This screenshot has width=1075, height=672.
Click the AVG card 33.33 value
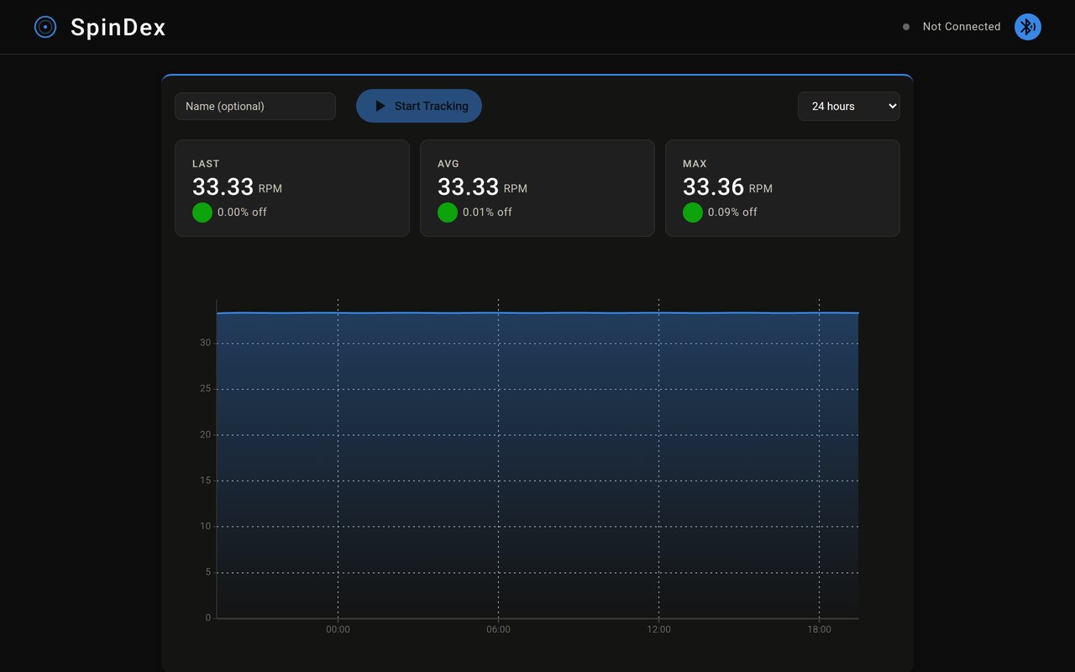point(468,186)
